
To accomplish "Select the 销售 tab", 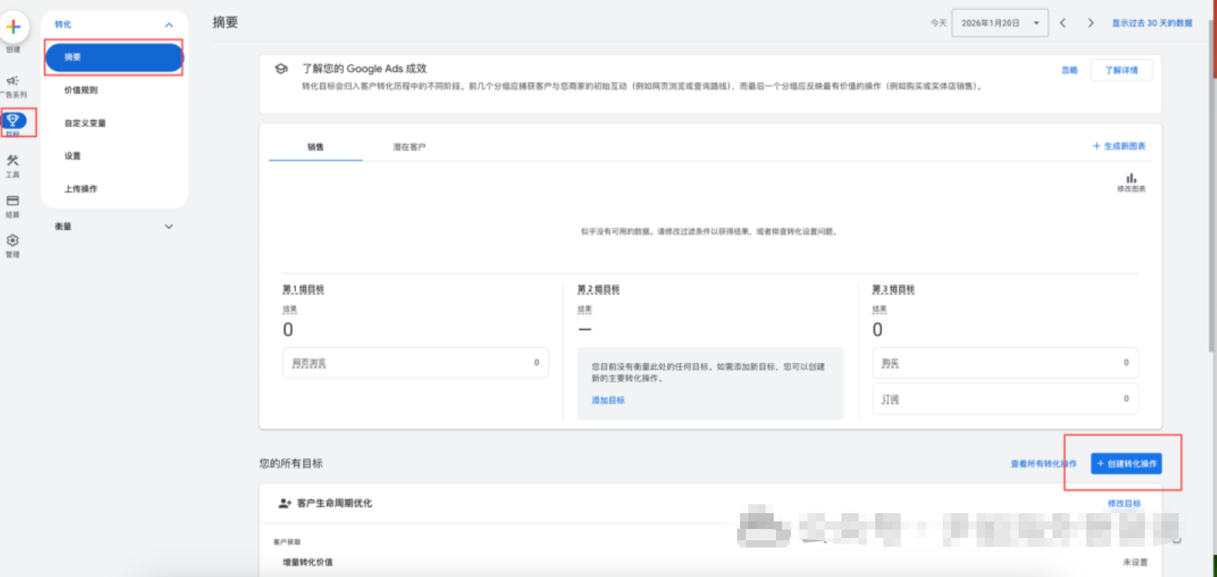I will [x=316, y=147].
